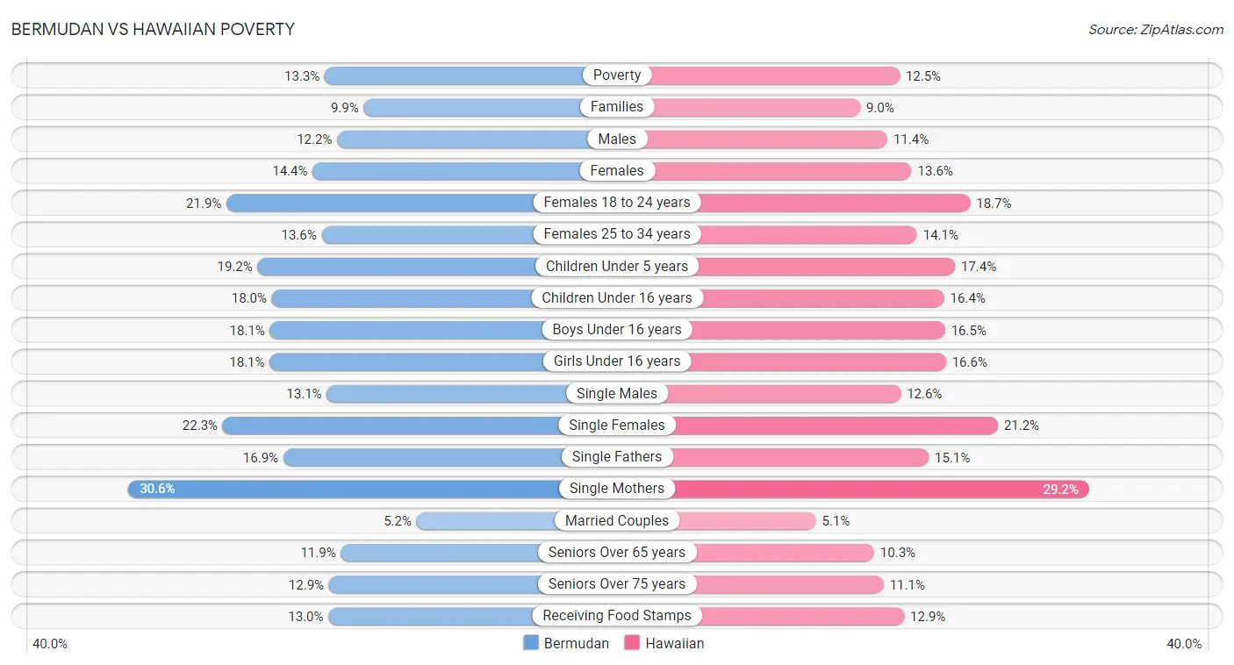Screen dimensions: 1234x665
Task: Click the Boys Under 16 years label
Action: point(617,329)
